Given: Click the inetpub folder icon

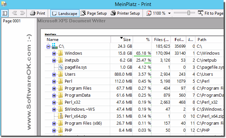Looking at the screenshot, I should [x=60, y=60].
